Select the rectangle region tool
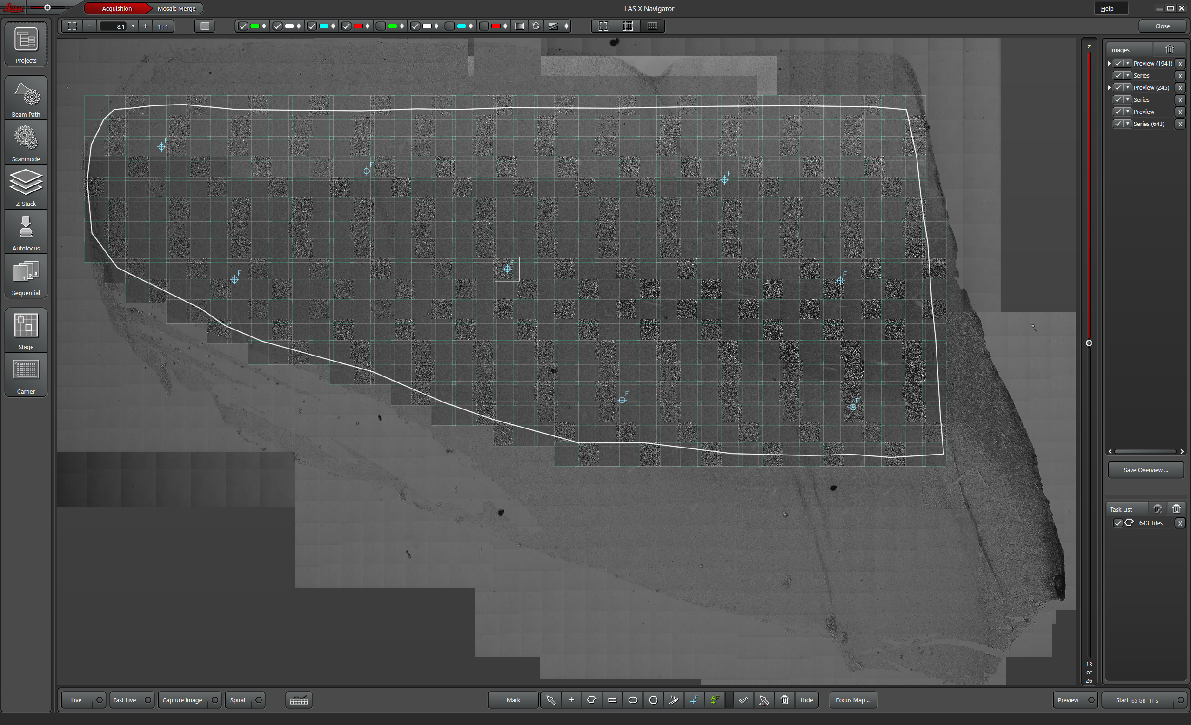Viewport: 1191px width, 725px height. pos(612,700)
